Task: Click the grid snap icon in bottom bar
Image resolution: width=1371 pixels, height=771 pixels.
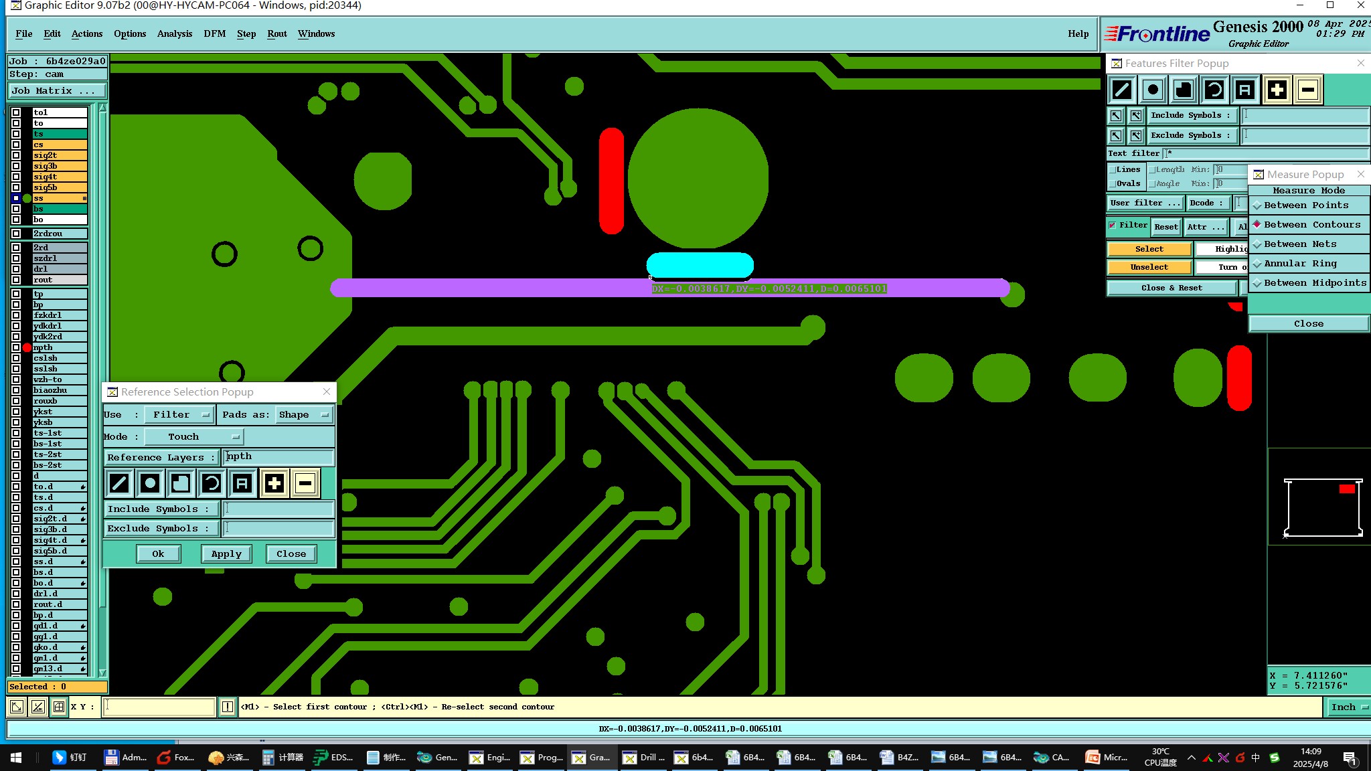Action: point(59,707)
